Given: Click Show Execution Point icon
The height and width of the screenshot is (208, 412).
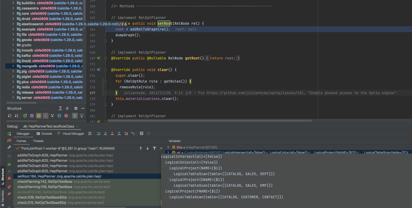Looking at the screenshot, I should pos(90,134).
